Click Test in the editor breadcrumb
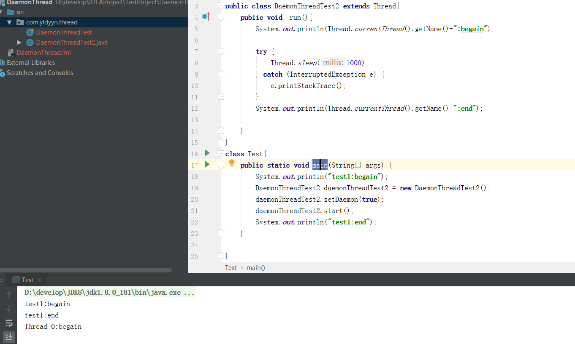 click(231, 268)
